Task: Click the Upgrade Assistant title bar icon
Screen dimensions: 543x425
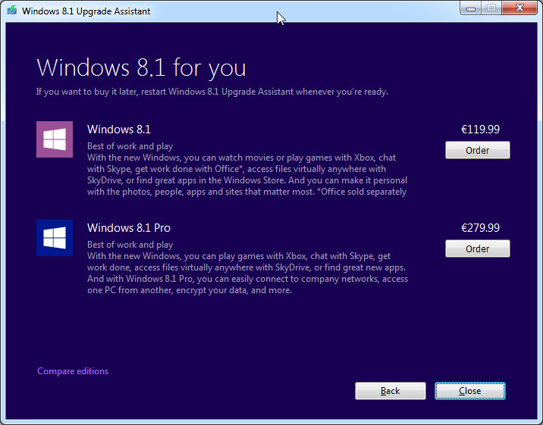Action: [x=12, y=11]
